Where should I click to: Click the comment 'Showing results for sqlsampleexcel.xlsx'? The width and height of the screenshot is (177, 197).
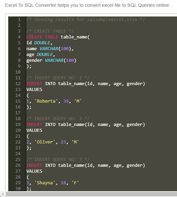coord(86,20)
